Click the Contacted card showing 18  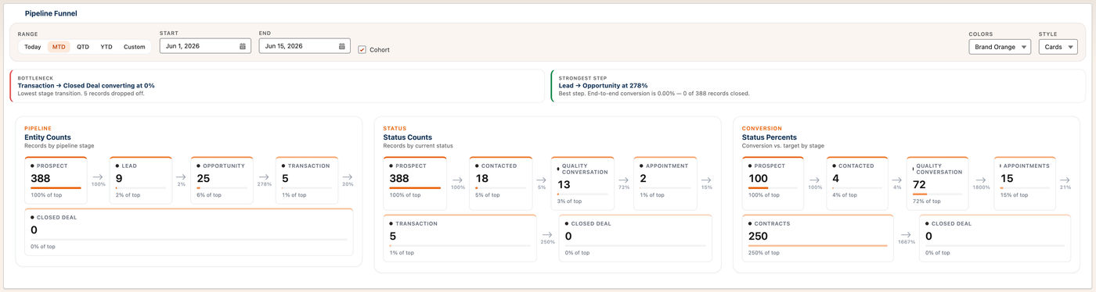(x=500, y=183)
